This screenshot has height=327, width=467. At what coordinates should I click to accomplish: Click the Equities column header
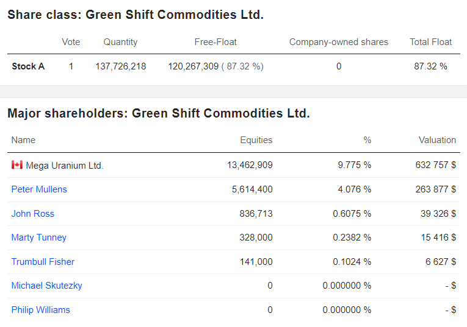[256, 140]
